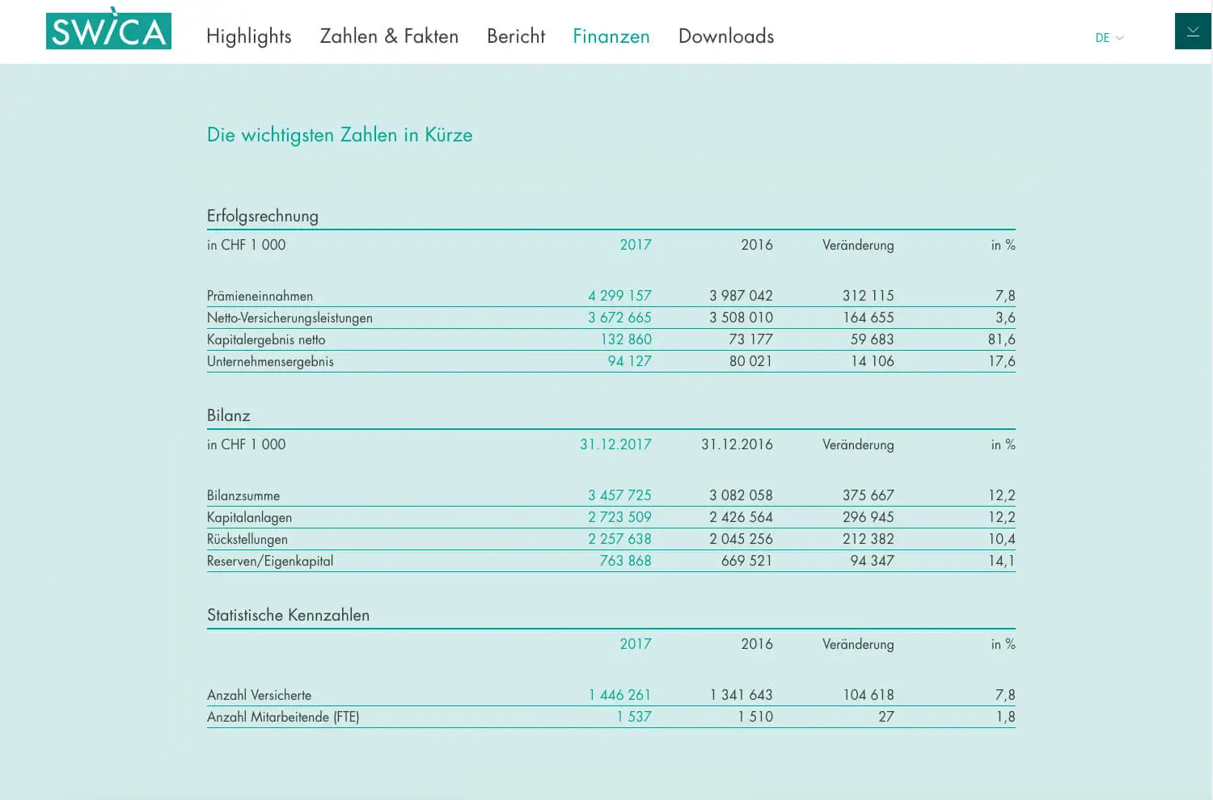Click the Anzahl Mitarbeitende (FTE) row label

pyautogui.click(x=282, y=717)
